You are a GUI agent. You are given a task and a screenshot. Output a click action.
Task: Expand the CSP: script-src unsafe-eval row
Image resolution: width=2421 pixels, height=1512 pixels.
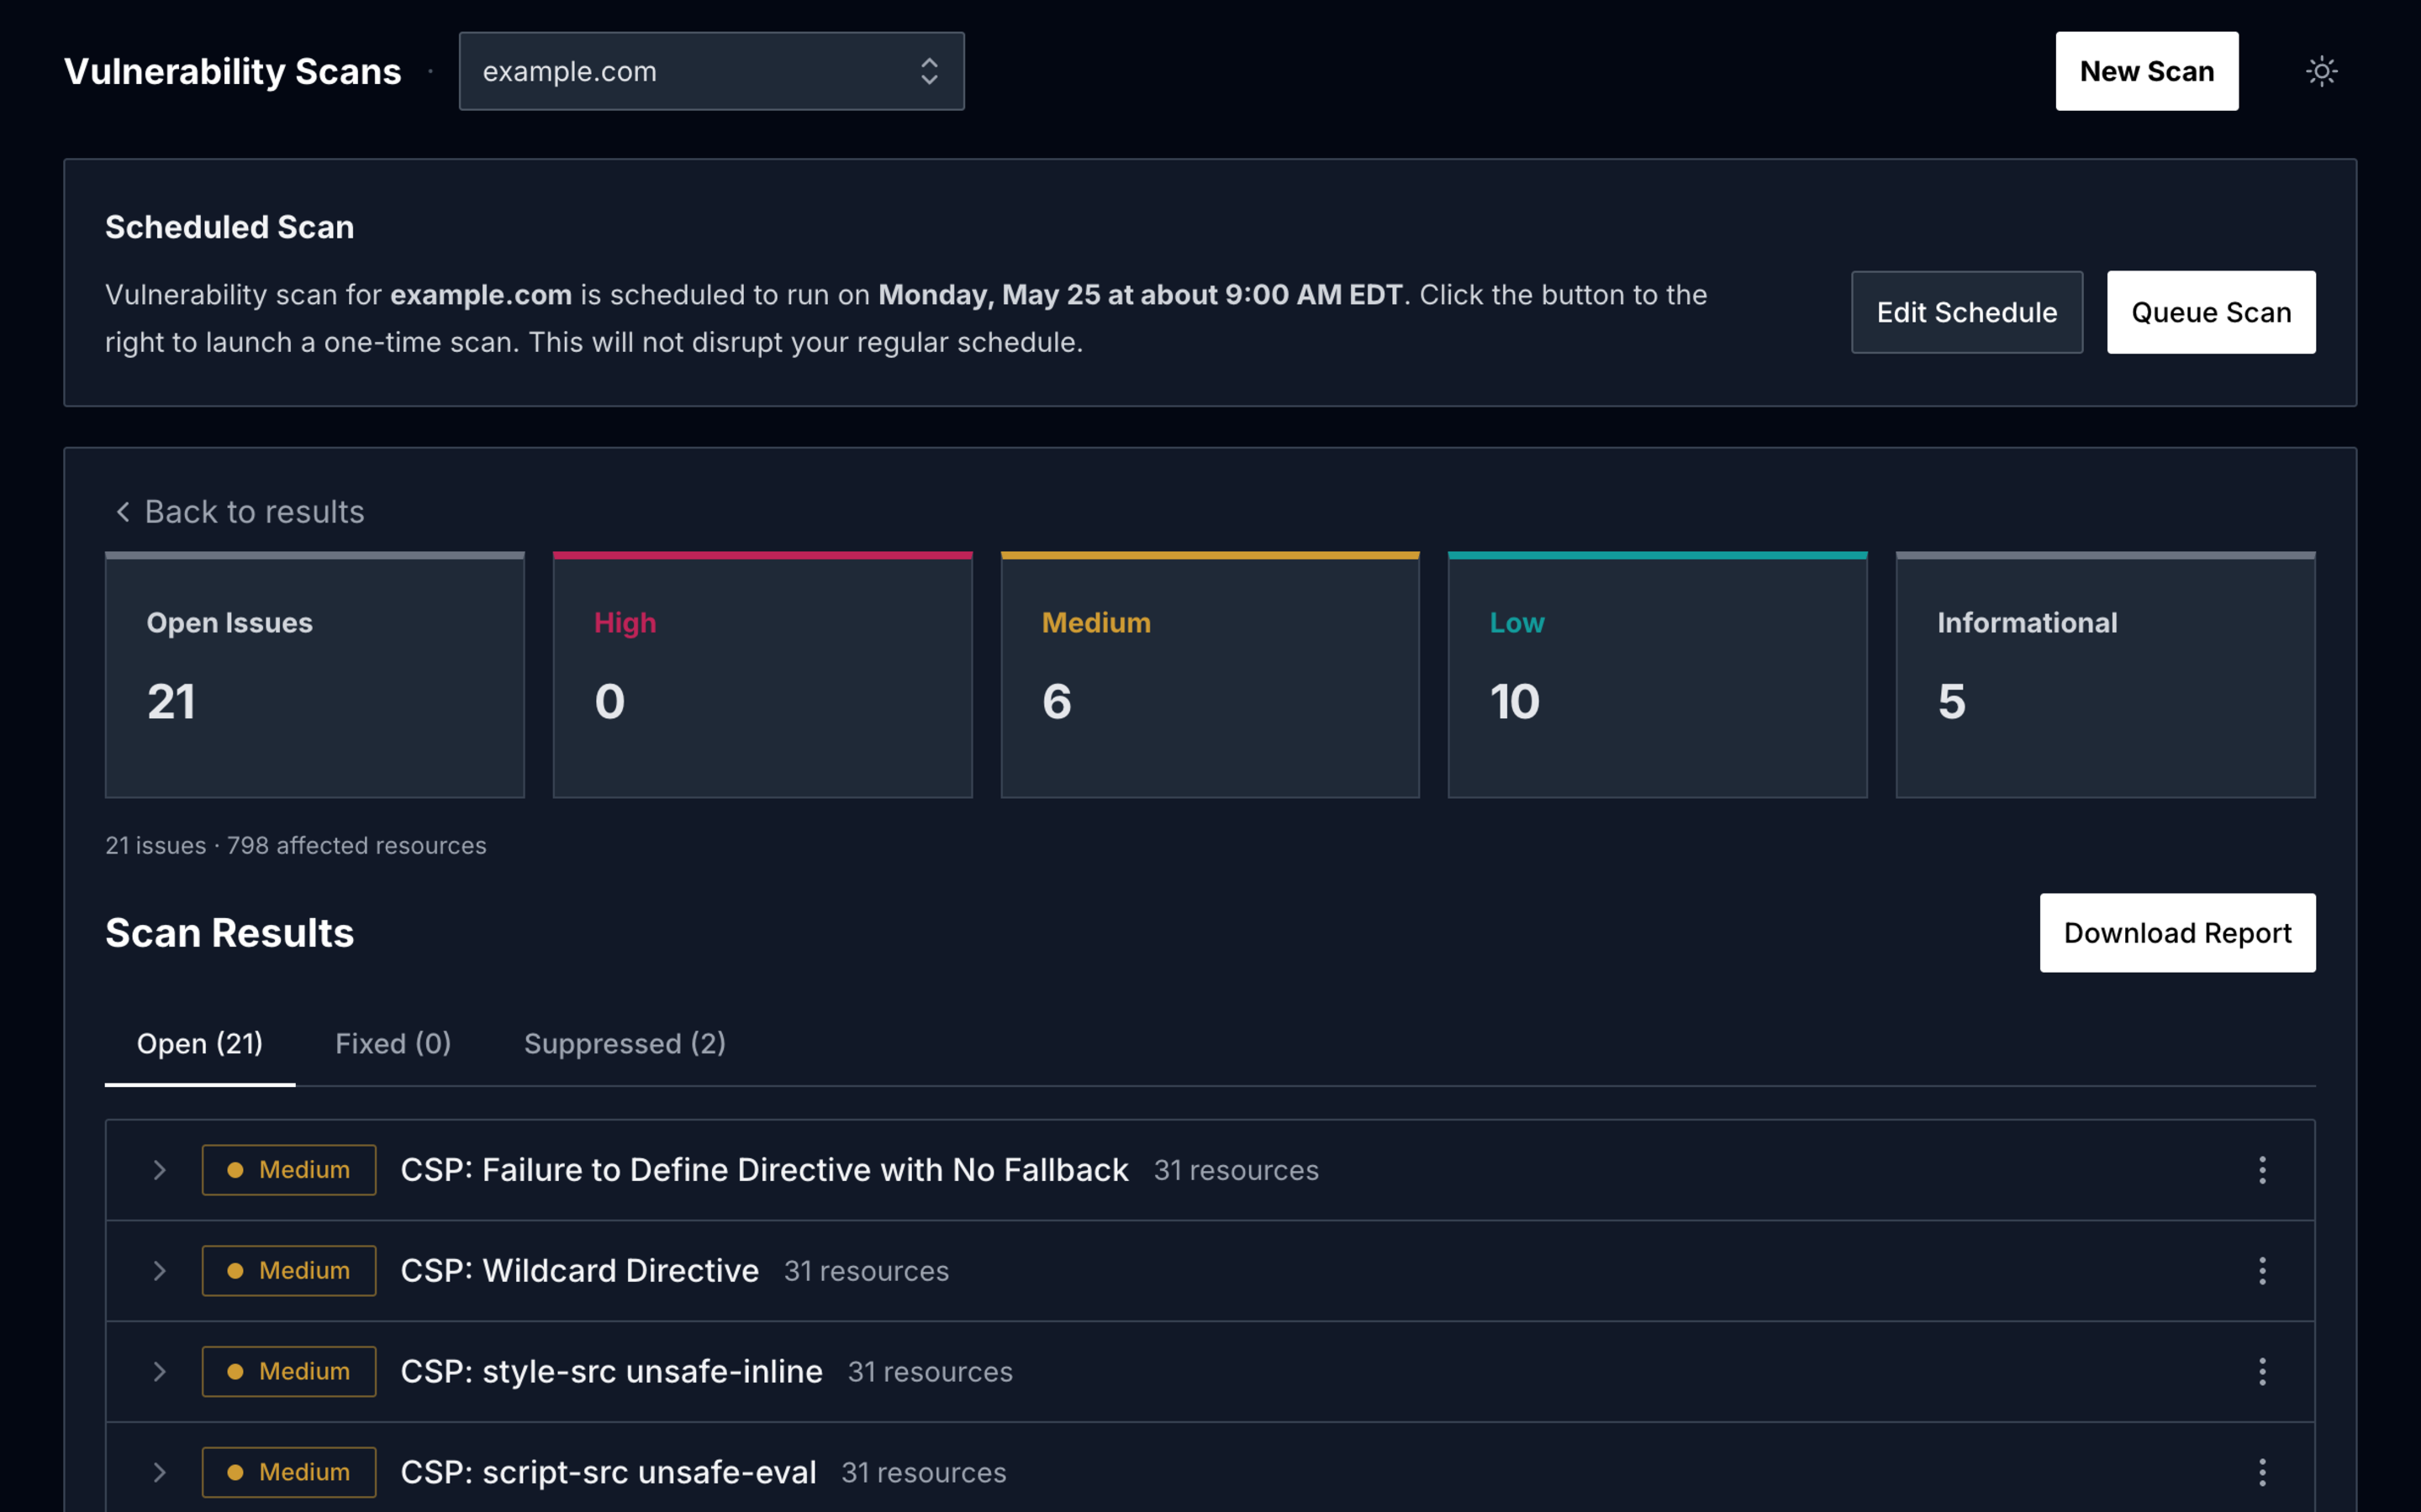[159, 1472]
